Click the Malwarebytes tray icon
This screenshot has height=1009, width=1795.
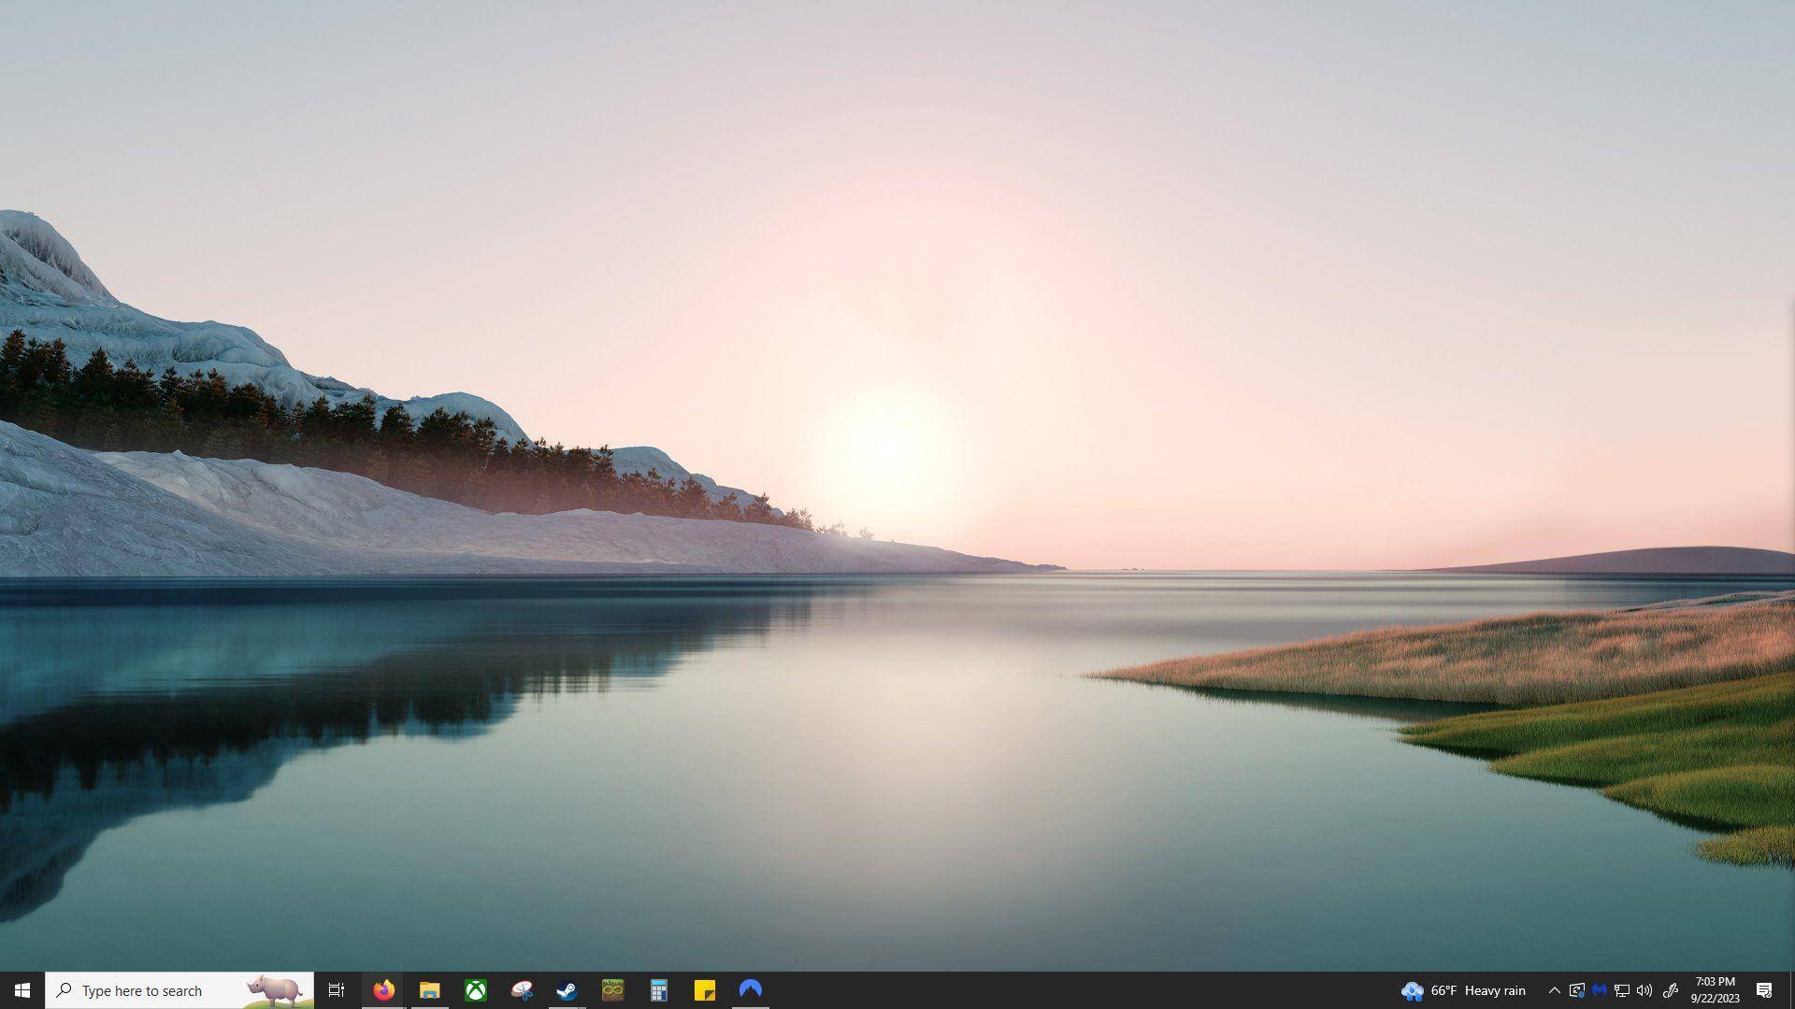click(x=1599, y=990)
